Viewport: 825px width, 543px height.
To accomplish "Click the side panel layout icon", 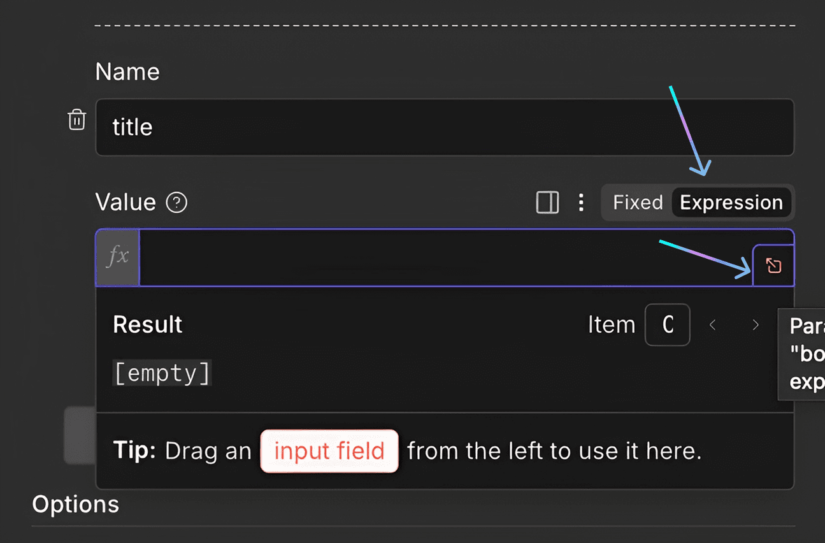I will [x=547, y=203].
